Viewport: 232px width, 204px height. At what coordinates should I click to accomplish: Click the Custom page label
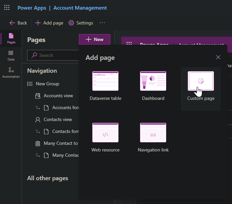[201, 98]
